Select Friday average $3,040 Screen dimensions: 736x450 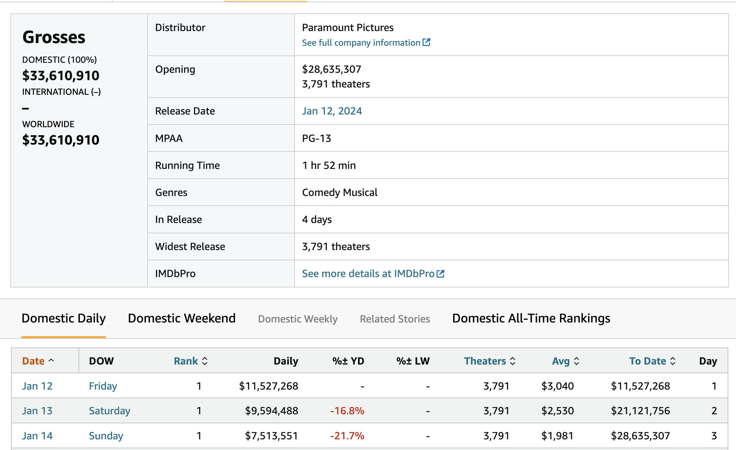pos(557,386)
